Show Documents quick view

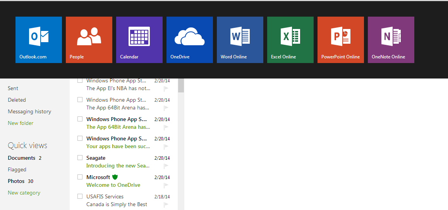pyautogui.click(x=21, y=158)
